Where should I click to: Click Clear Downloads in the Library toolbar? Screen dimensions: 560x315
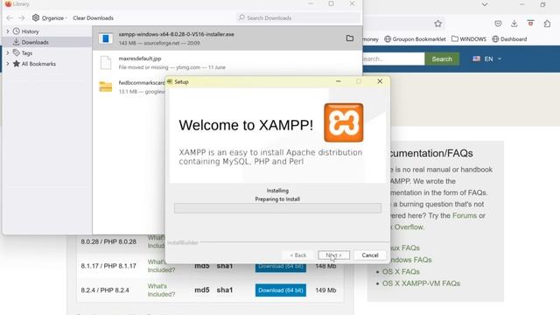[x=94, y=17]
